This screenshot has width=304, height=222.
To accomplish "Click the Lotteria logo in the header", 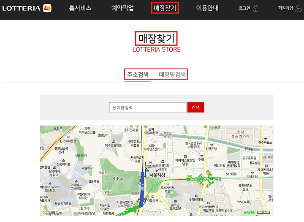I will [27, 8].
